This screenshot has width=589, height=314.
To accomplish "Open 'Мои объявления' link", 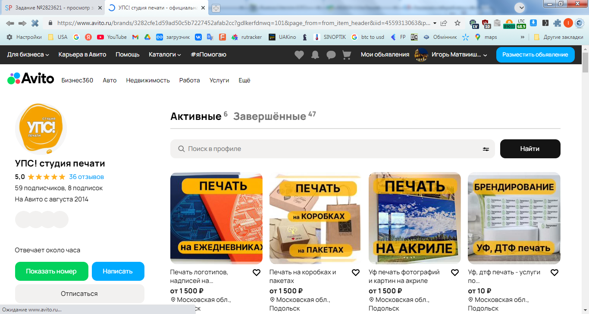I will tap(385, 54).
